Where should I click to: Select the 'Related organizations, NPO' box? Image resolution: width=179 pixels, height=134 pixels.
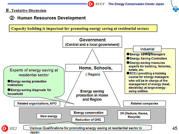click(37, 103)
